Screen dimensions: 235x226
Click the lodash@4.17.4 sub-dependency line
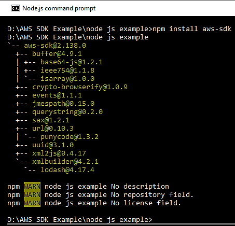click(x=67, y=170)
